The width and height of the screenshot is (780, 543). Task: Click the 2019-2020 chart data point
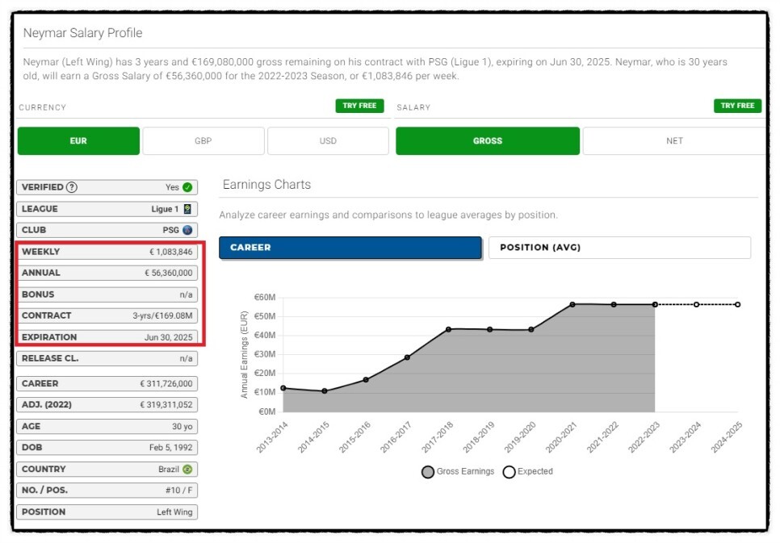click(531, 330)
